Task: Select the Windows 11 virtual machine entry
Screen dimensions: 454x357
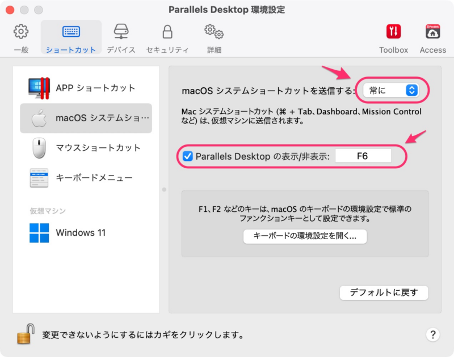Action: click(86, 233)
